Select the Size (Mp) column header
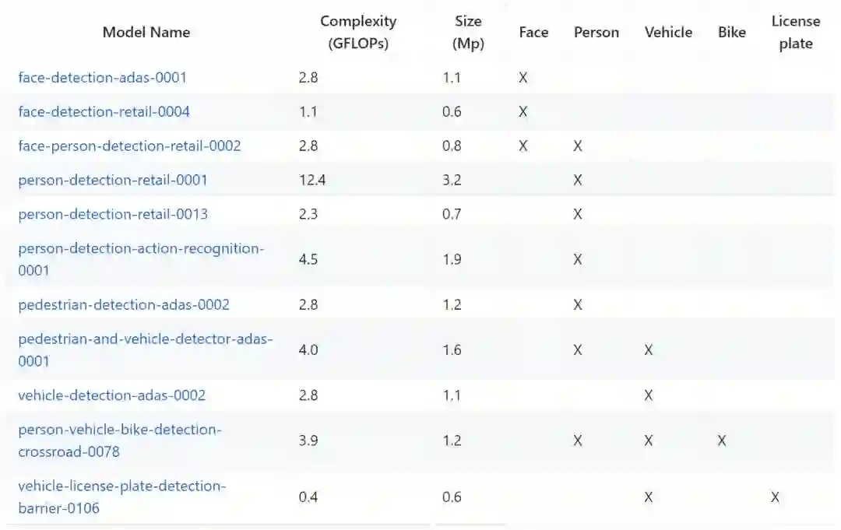 click(468, 33)
